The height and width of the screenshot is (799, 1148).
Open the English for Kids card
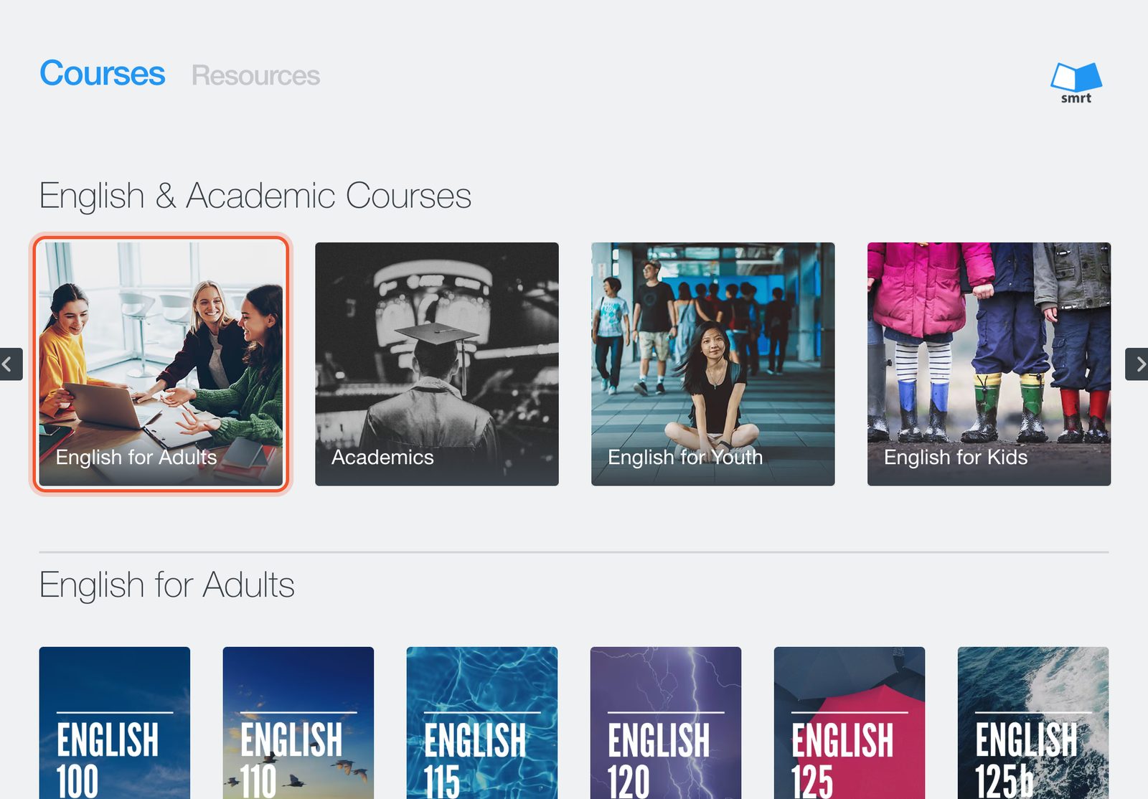(989, 364)
